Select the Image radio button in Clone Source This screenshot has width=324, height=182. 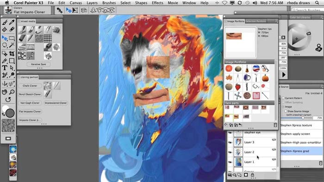point(283,107)
